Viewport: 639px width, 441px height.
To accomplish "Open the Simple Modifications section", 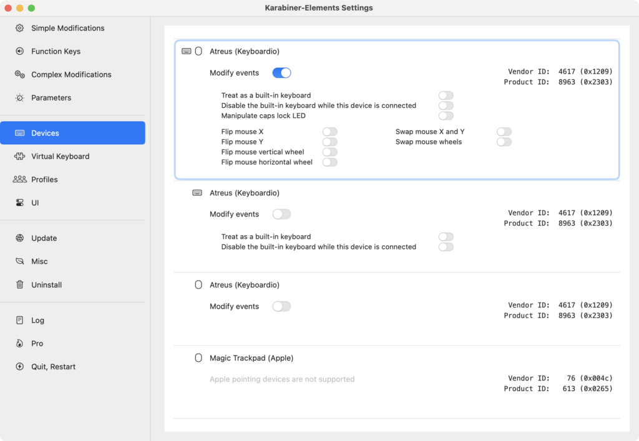I will tap(72, 28).
